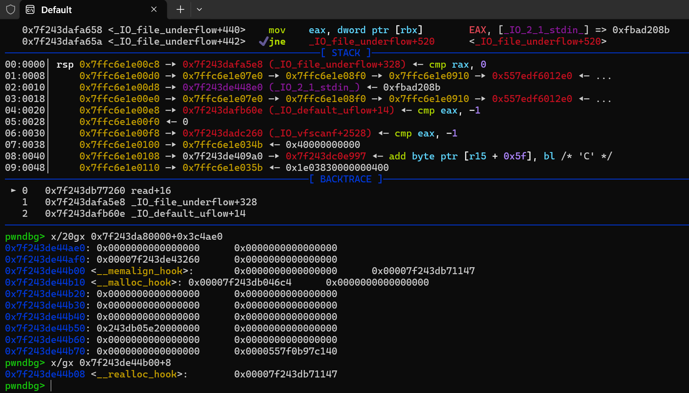The width and height of the screenshot is (689, 393).
Task: Click the STACK section header
Action: click(x=346, y=53)
